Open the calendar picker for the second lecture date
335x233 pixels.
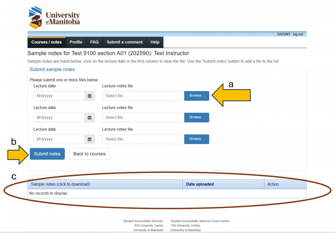89,117
